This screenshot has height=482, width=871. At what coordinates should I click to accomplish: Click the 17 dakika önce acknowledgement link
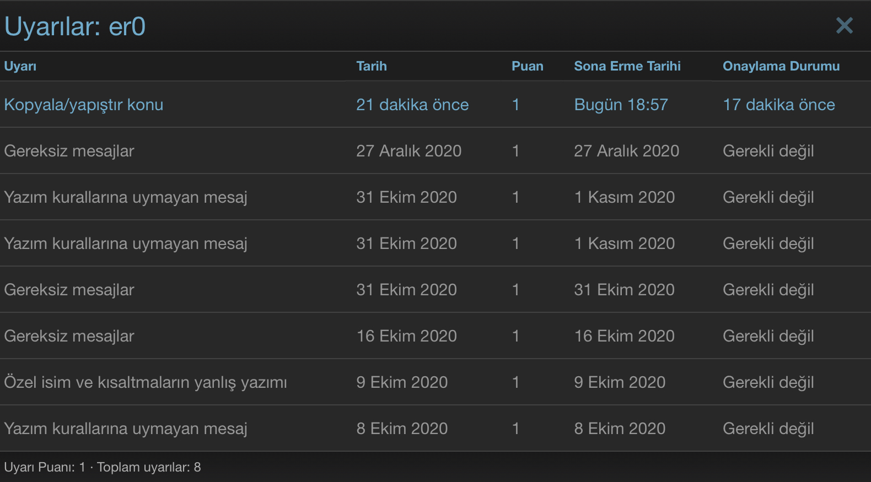tap(779, 105)
